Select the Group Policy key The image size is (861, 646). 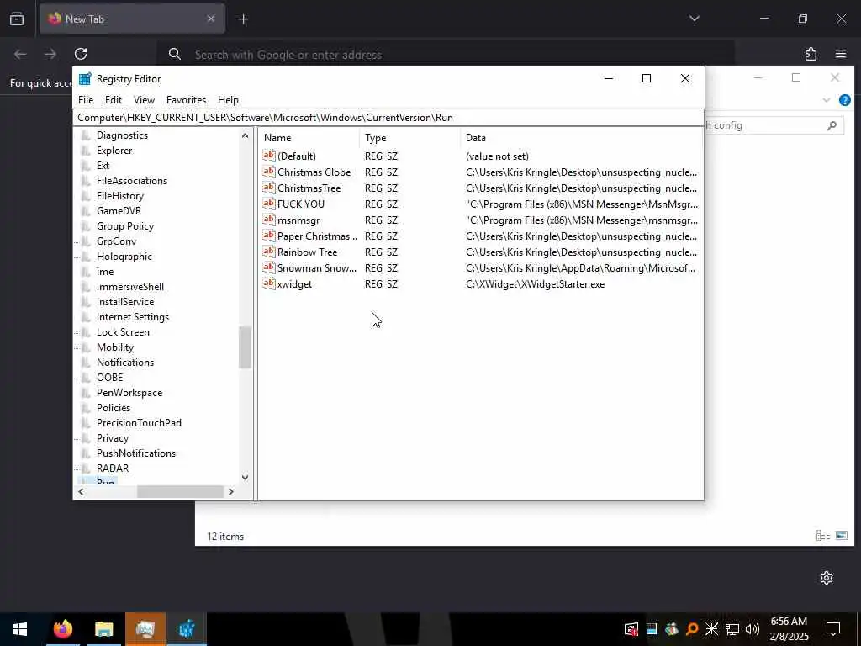125,226
